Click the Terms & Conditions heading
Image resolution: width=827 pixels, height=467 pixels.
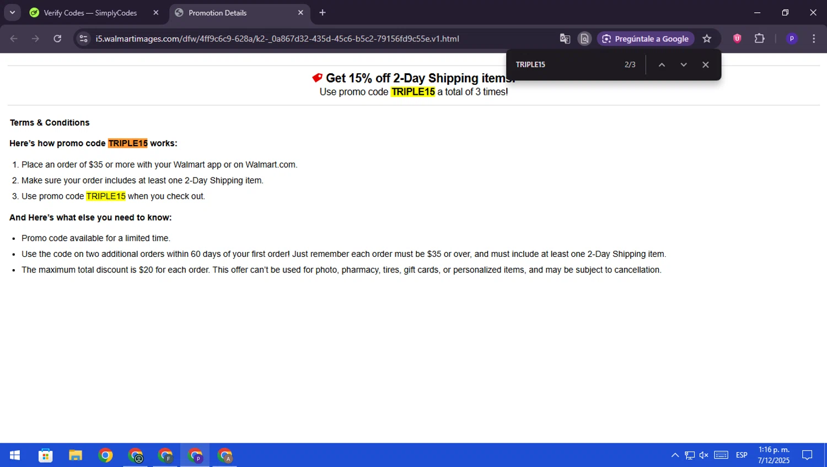pyautogui.click(x=50, y=122)
